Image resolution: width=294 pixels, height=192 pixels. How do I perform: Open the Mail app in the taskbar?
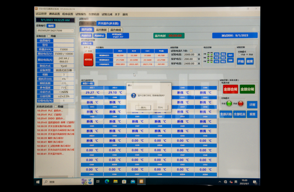click(x=132, y=182)
